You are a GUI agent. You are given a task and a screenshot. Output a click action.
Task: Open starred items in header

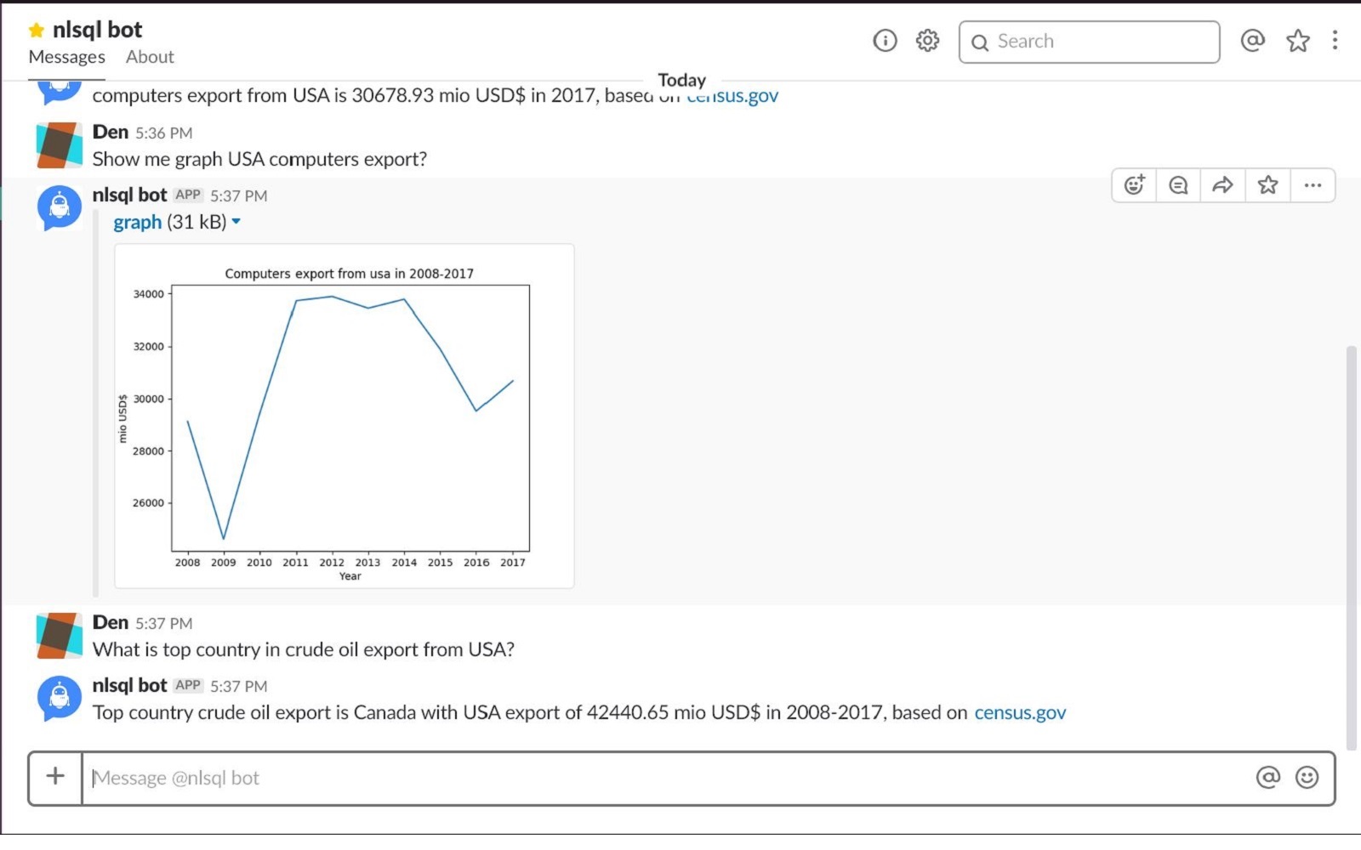point(1297,41)
